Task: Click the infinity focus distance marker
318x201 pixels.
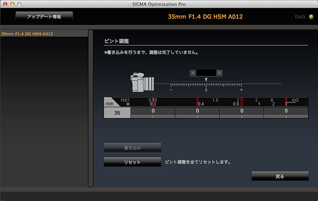Action: click(295, 100)
